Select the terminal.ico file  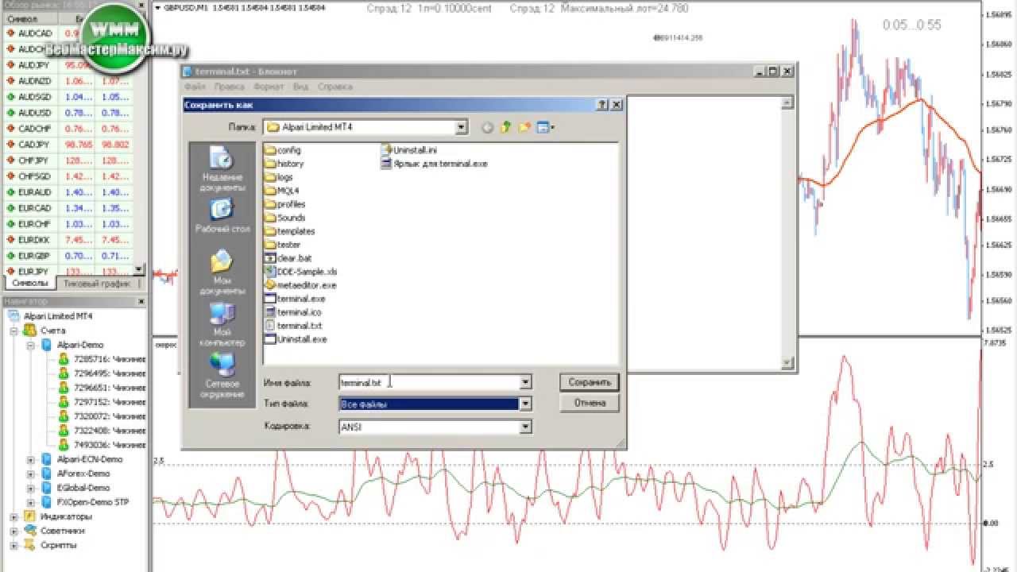pos(292,312)
